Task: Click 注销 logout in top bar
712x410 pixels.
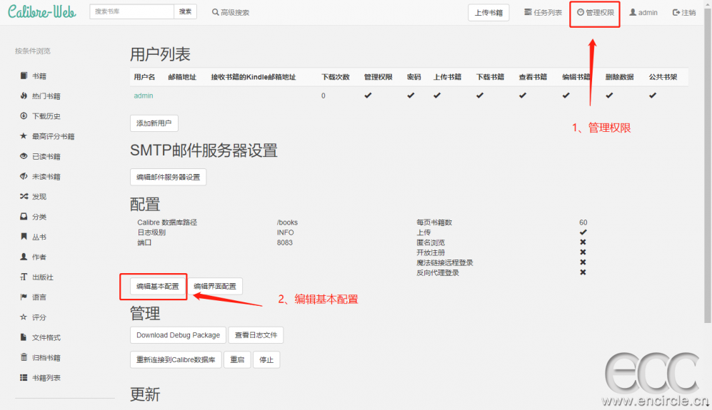Action: (683, 12)
